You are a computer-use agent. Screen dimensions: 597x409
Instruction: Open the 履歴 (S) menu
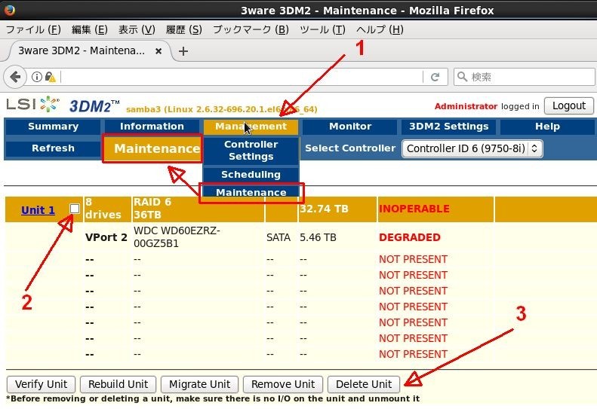[184, 29]
